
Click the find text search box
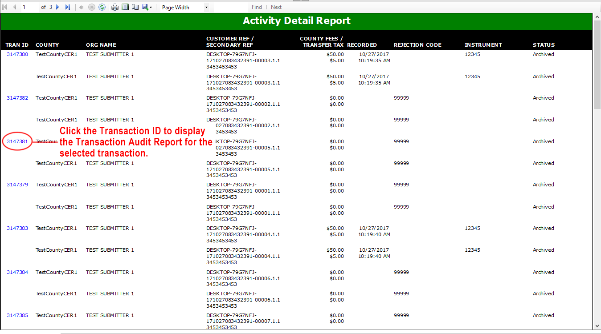point(231,7)
